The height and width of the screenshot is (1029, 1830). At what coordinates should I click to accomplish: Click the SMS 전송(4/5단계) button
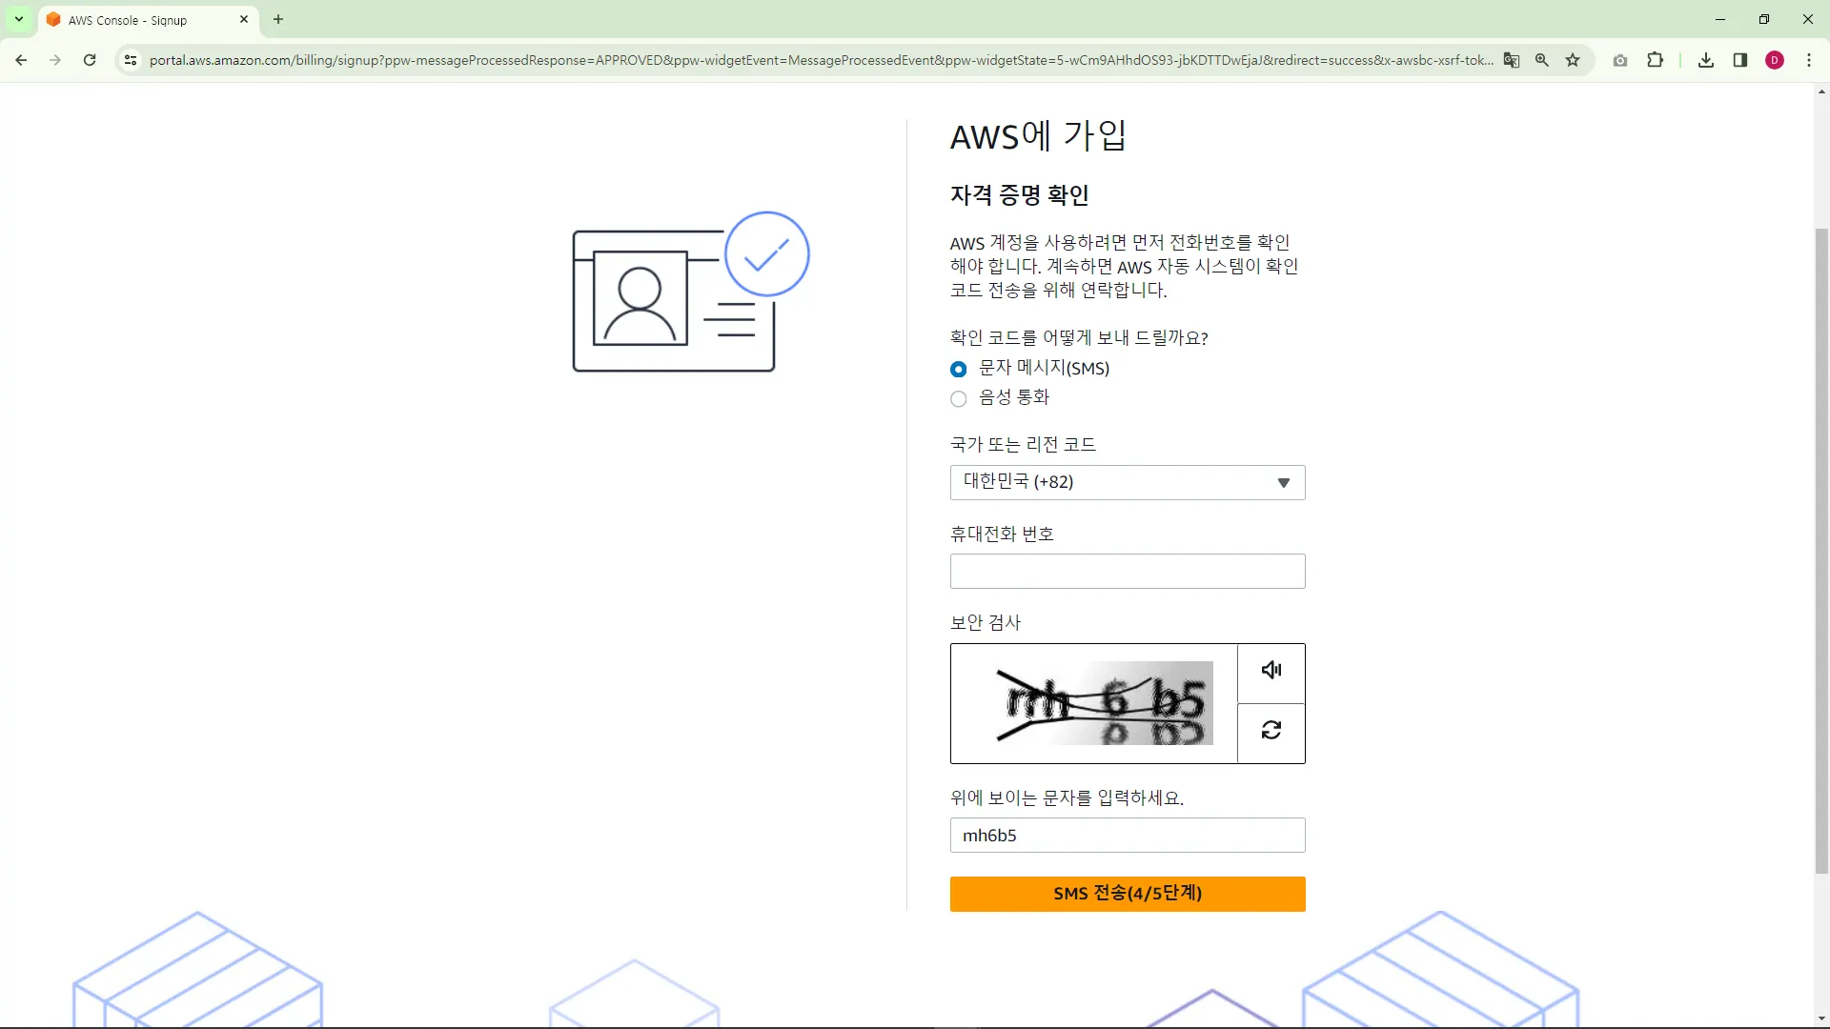tap(1127, 894)
